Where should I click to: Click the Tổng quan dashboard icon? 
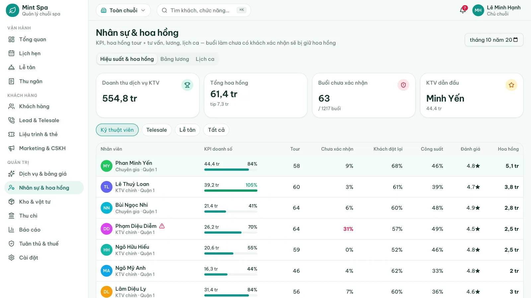11,39
